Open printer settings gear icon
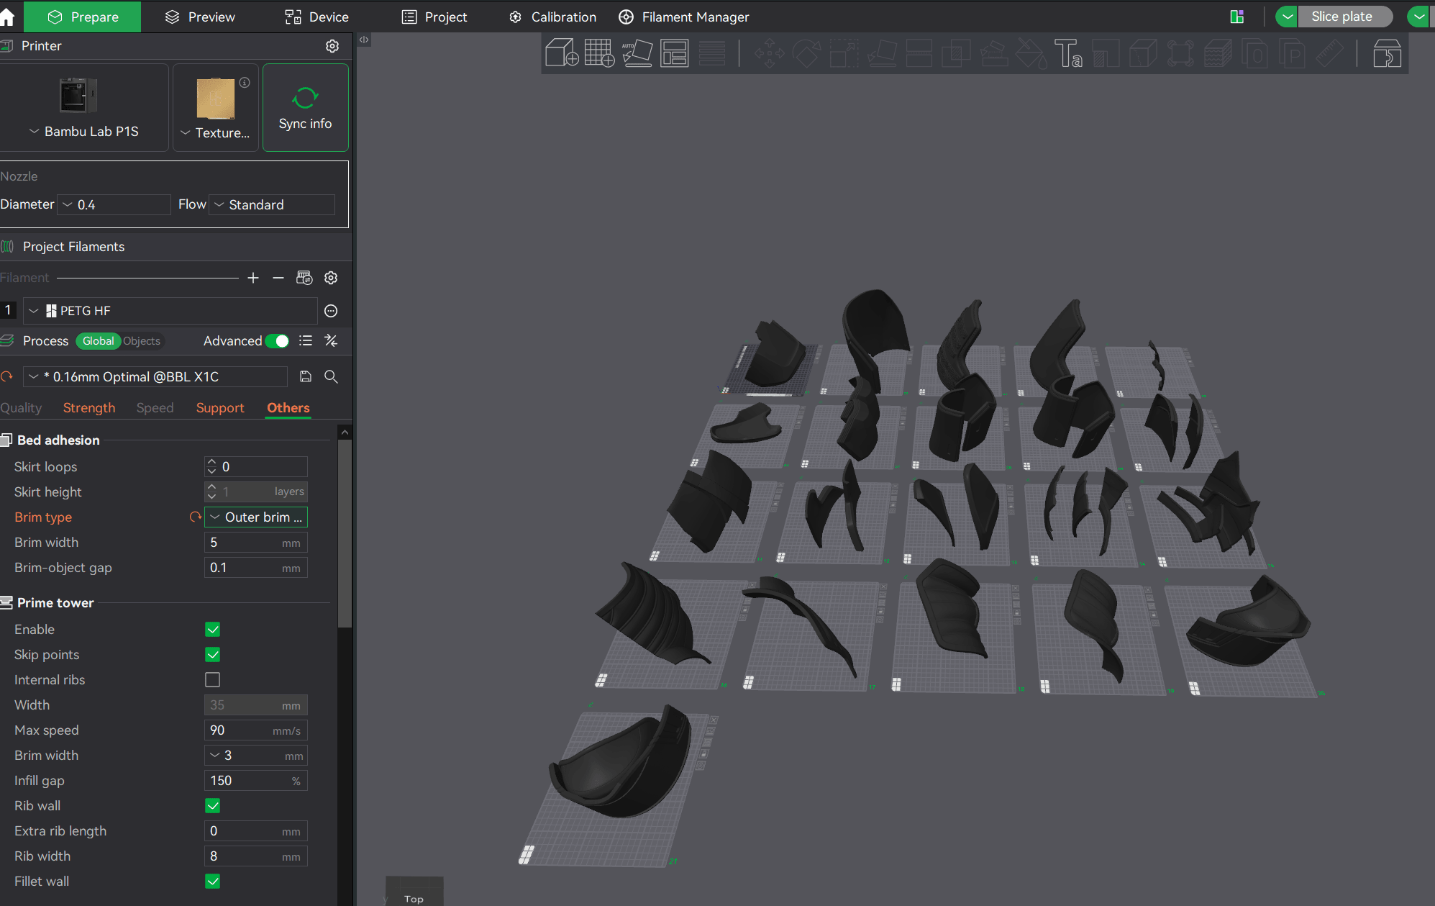 coord(332,46)
